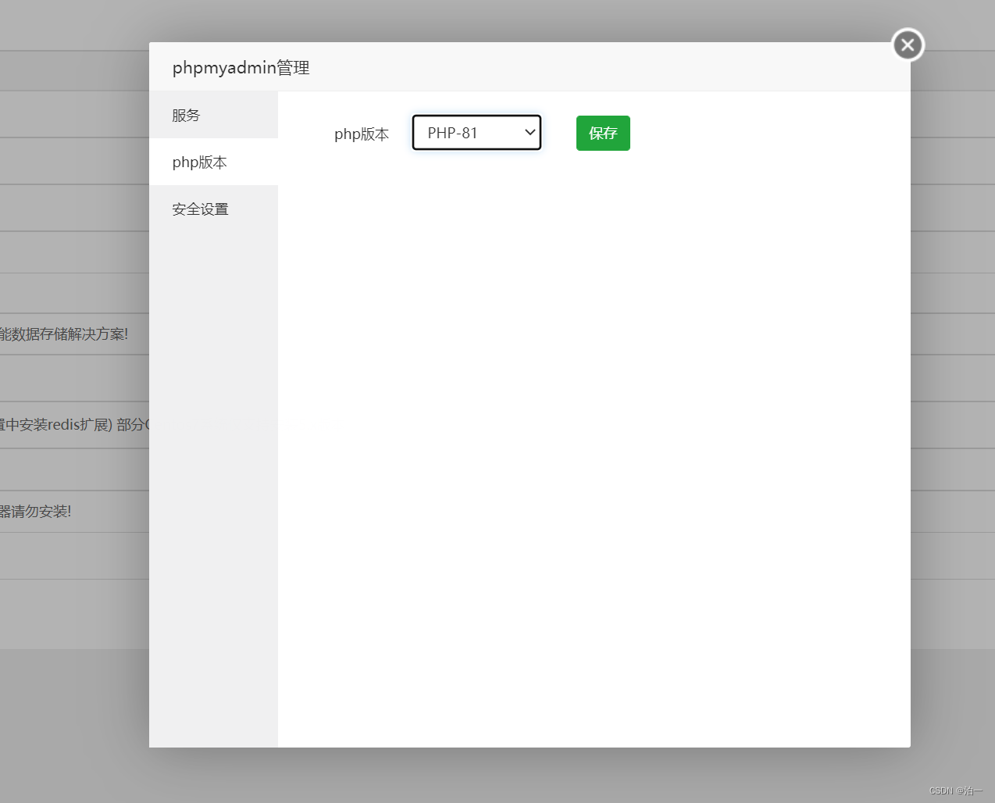The height and width of the screenshot is (803, 995).
Task: Switch to the 安全设置 tab
Action: (200, 209)
